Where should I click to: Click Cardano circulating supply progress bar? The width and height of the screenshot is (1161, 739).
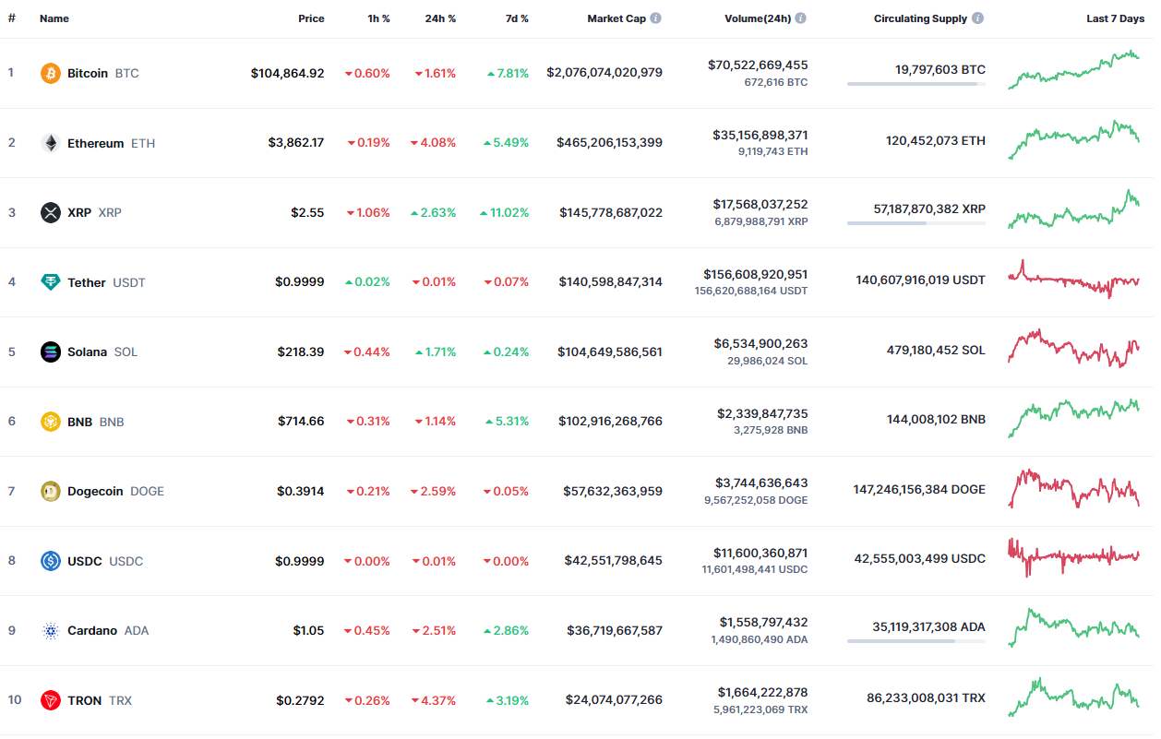point(916,641)
